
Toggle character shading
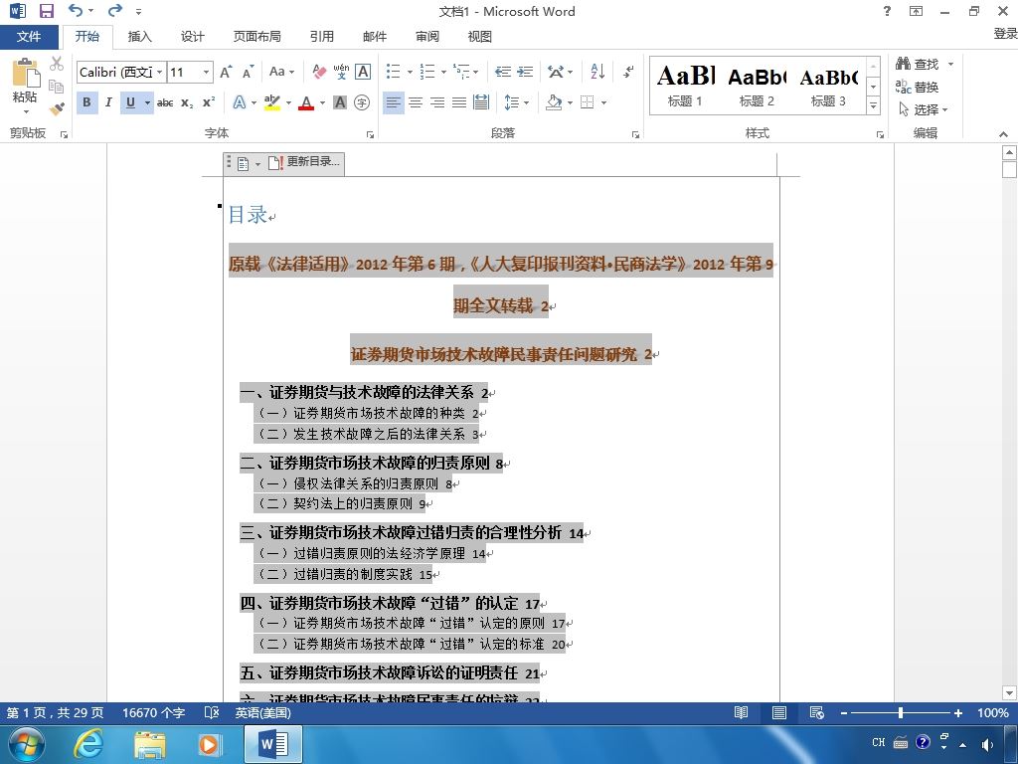[340, 102]
